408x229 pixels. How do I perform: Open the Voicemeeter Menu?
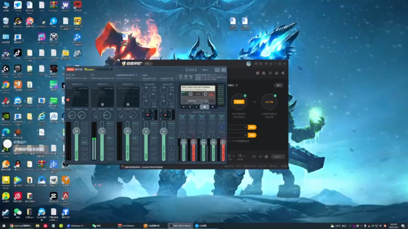pos(205,70)
